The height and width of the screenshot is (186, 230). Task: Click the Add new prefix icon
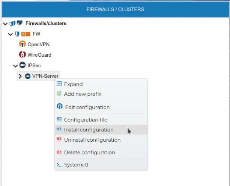click(59, 94)
